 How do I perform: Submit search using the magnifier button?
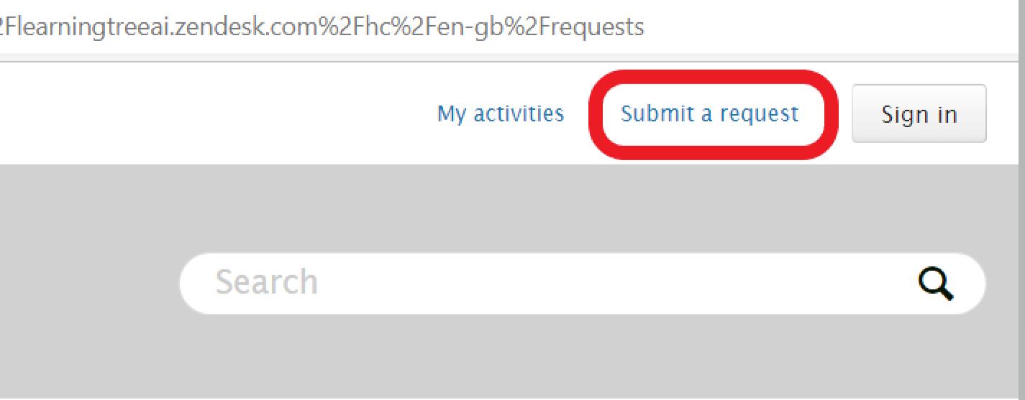point(935,284)
